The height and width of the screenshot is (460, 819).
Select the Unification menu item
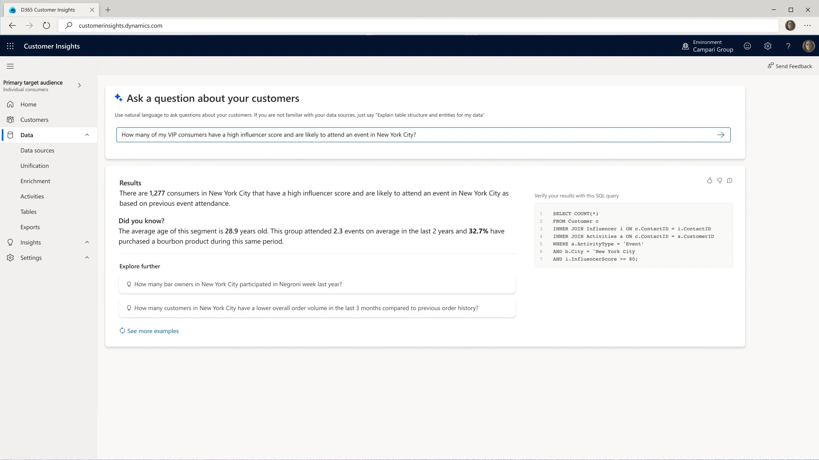(34, 165)
